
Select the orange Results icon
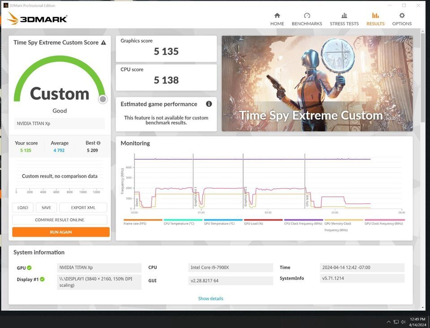point(375,15)
